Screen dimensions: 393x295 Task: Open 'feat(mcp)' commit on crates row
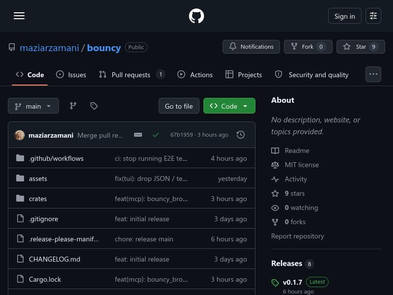pyautogui.click(x=151, y=199)
